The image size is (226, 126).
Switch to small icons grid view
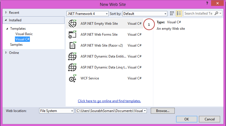[x=172, y=13]
